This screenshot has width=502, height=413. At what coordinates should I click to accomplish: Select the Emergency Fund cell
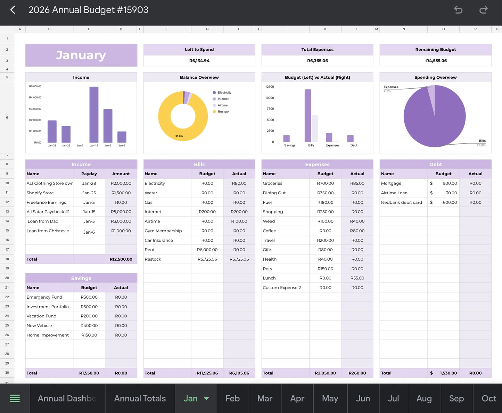pyautogui.click(x=49, y=297)
